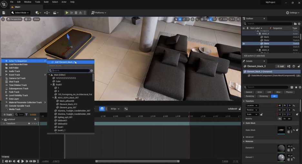Open the Platforms dropdown
This screenshot has width=302, height=164.
click(x=99, y=13)
